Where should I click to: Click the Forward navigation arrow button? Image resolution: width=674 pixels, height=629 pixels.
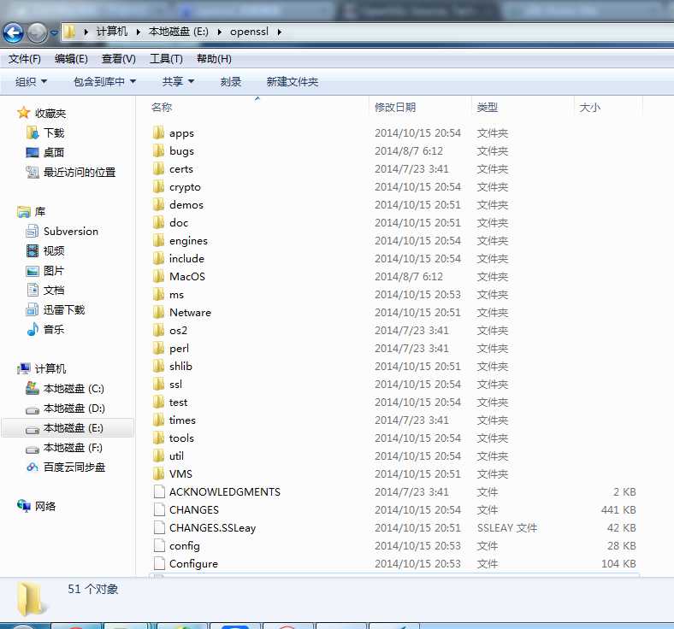click(x=38, y=33)
